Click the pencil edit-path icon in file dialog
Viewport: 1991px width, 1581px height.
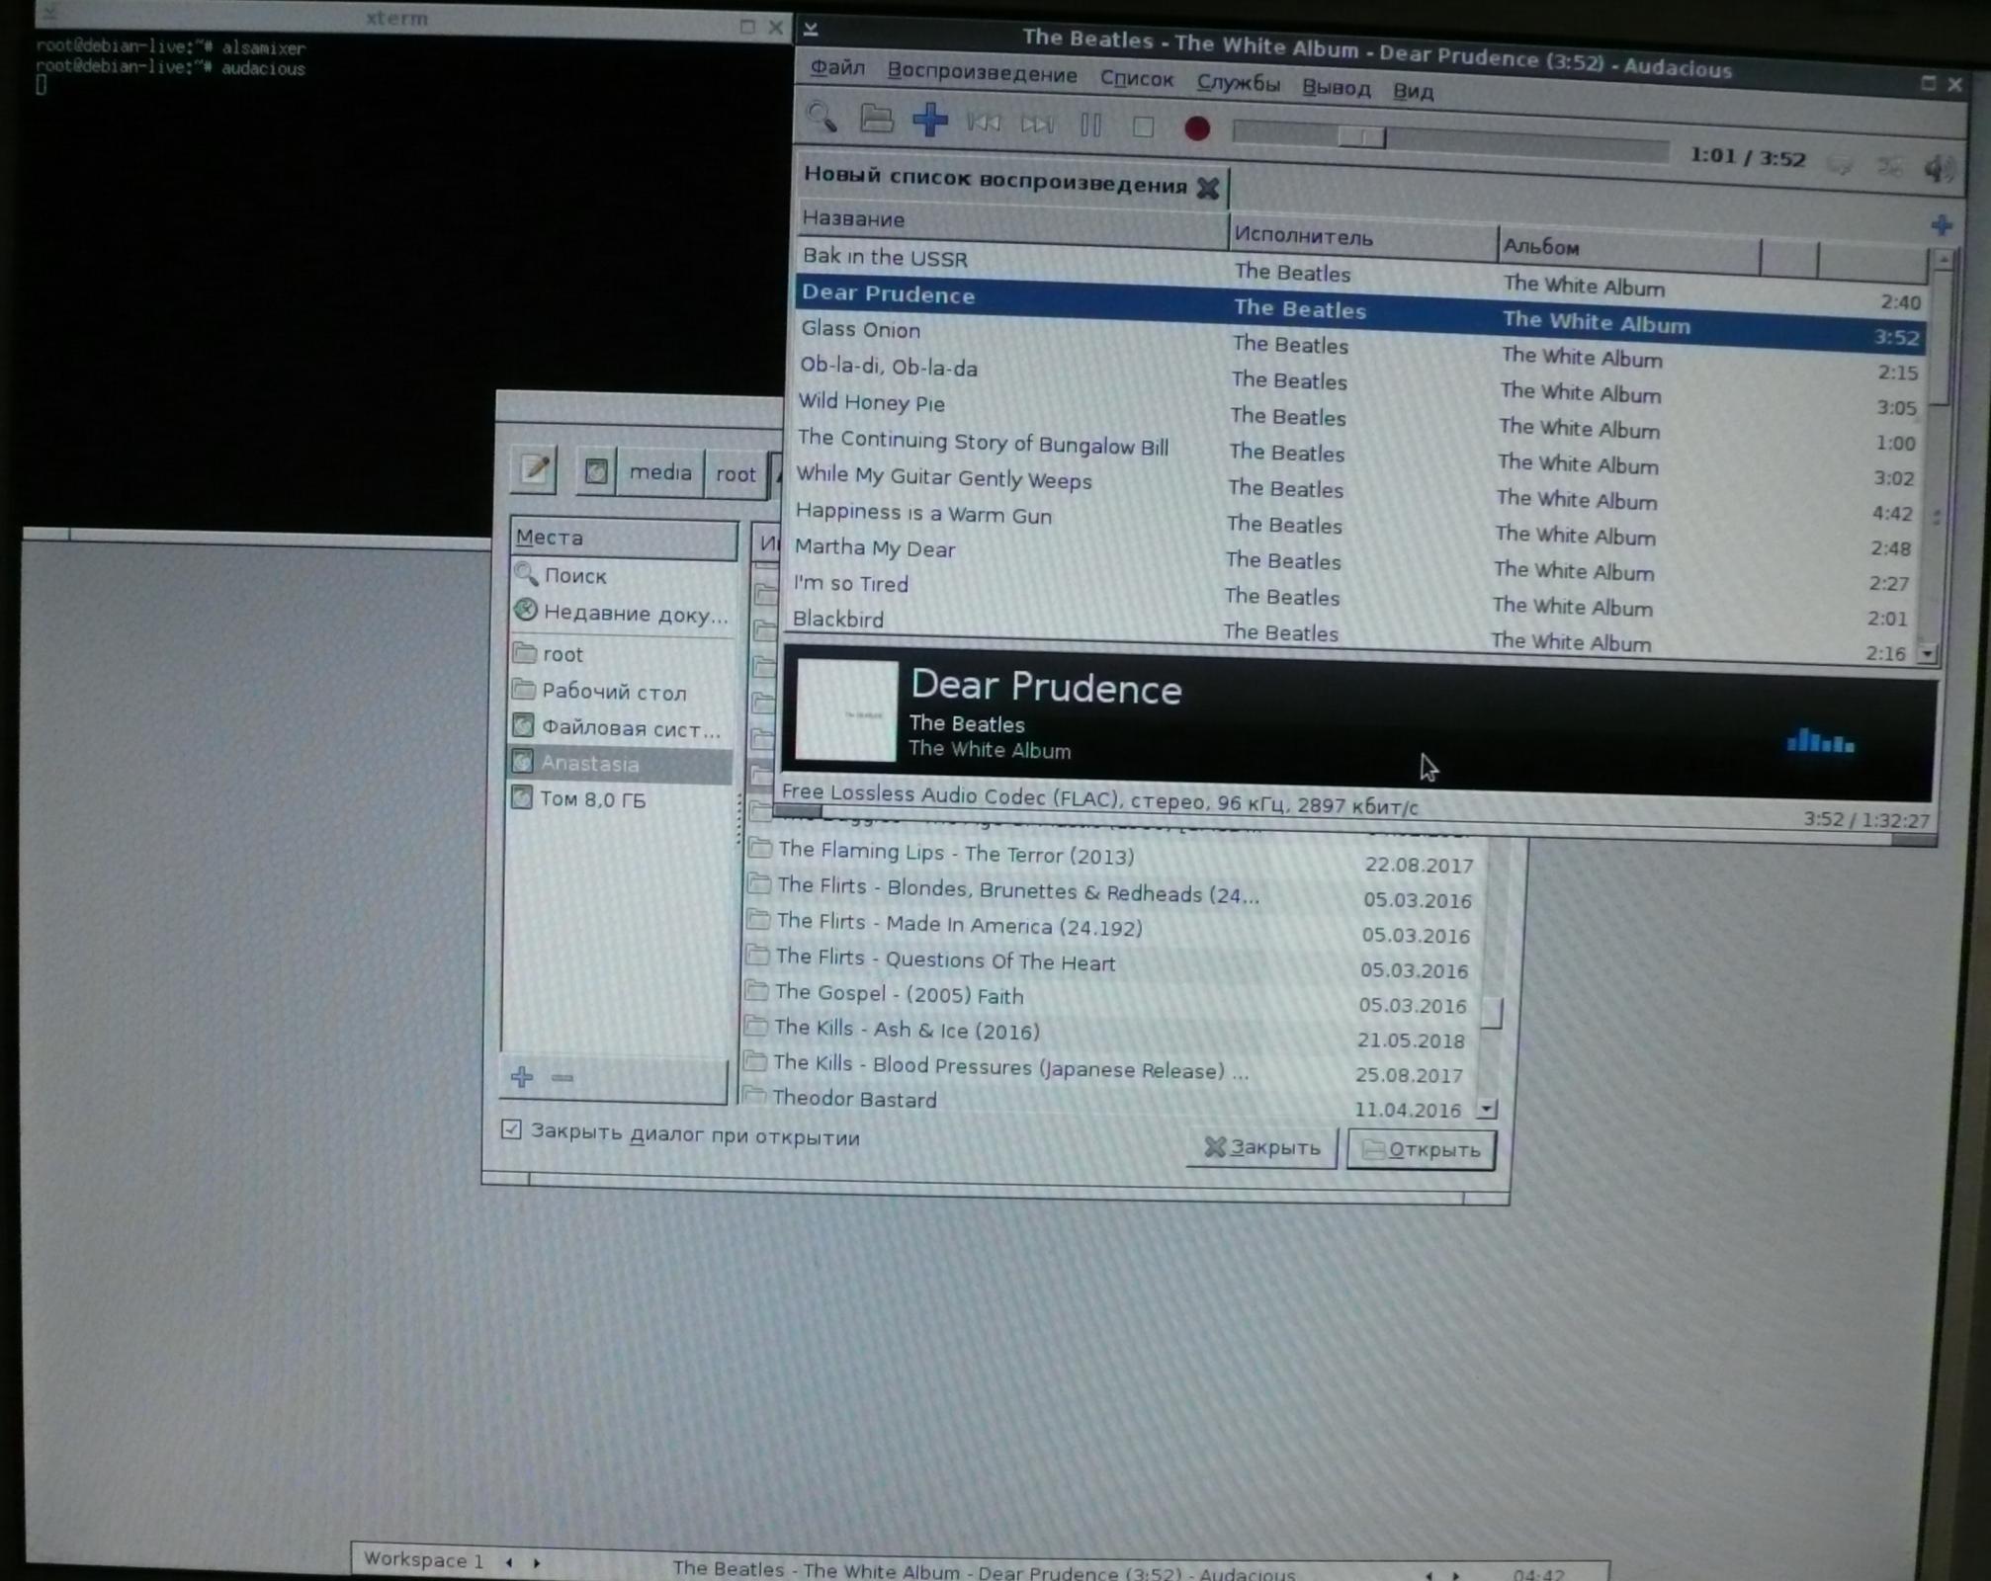click(535, 469)
